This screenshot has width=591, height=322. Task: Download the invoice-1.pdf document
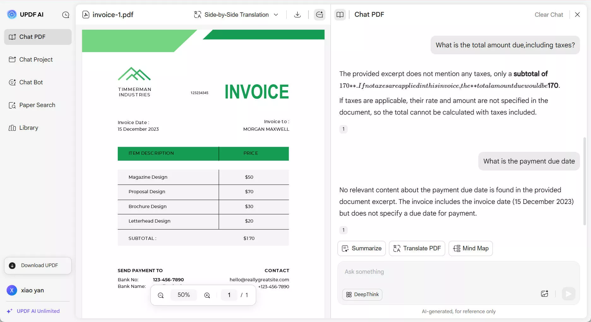tap(297, 15)
